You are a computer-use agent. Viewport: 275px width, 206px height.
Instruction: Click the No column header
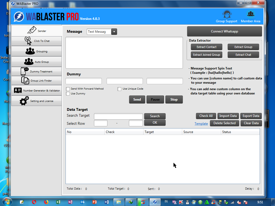click(85, 132)
